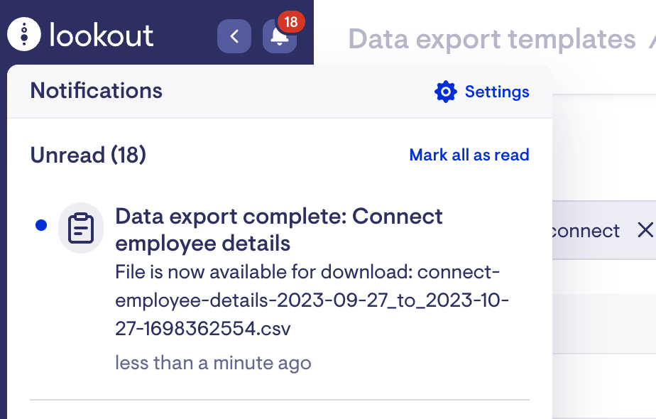Remove the connect filter tag with X
The image size is (656, 419).
coord(645,230)
